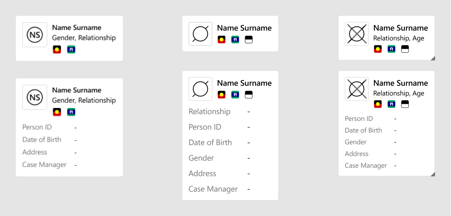Click the Aboriginal flag icon in the collapsed circle-slash card
This screenshot has width=451, height=216.
[x=222, y=40]
